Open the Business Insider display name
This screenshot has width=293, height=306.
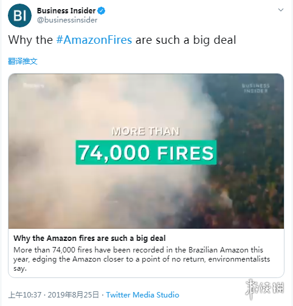[x=66, y=11]
